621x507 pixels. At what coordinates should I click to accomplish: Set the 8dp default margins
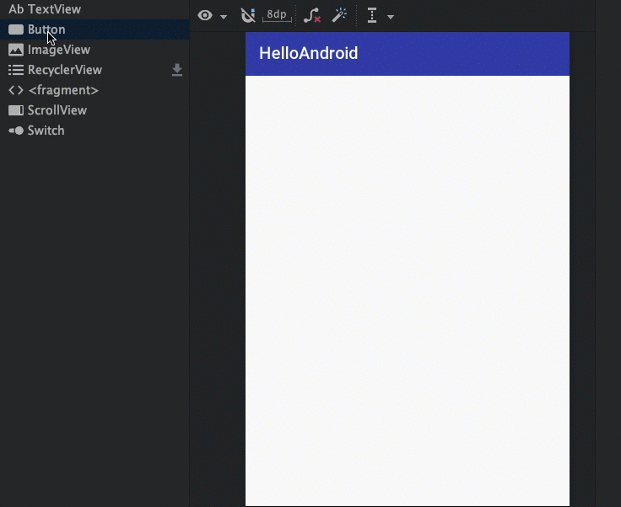pos(277,15)
